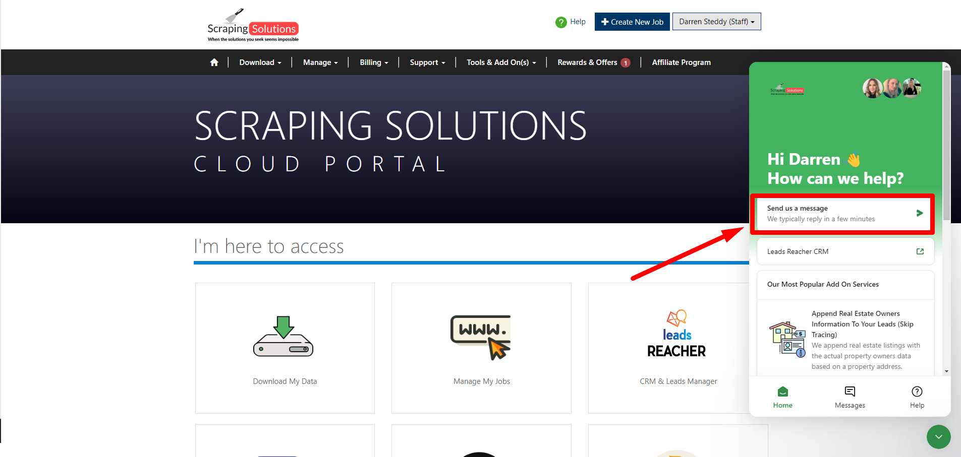Click the Leads Reacher logo icon
The image size is (961, 457).
coord(676,334)
